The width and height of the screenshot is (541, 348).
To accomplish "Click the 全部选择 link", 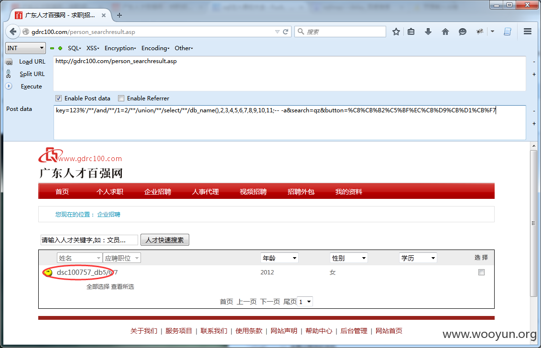I will (98, 286).
